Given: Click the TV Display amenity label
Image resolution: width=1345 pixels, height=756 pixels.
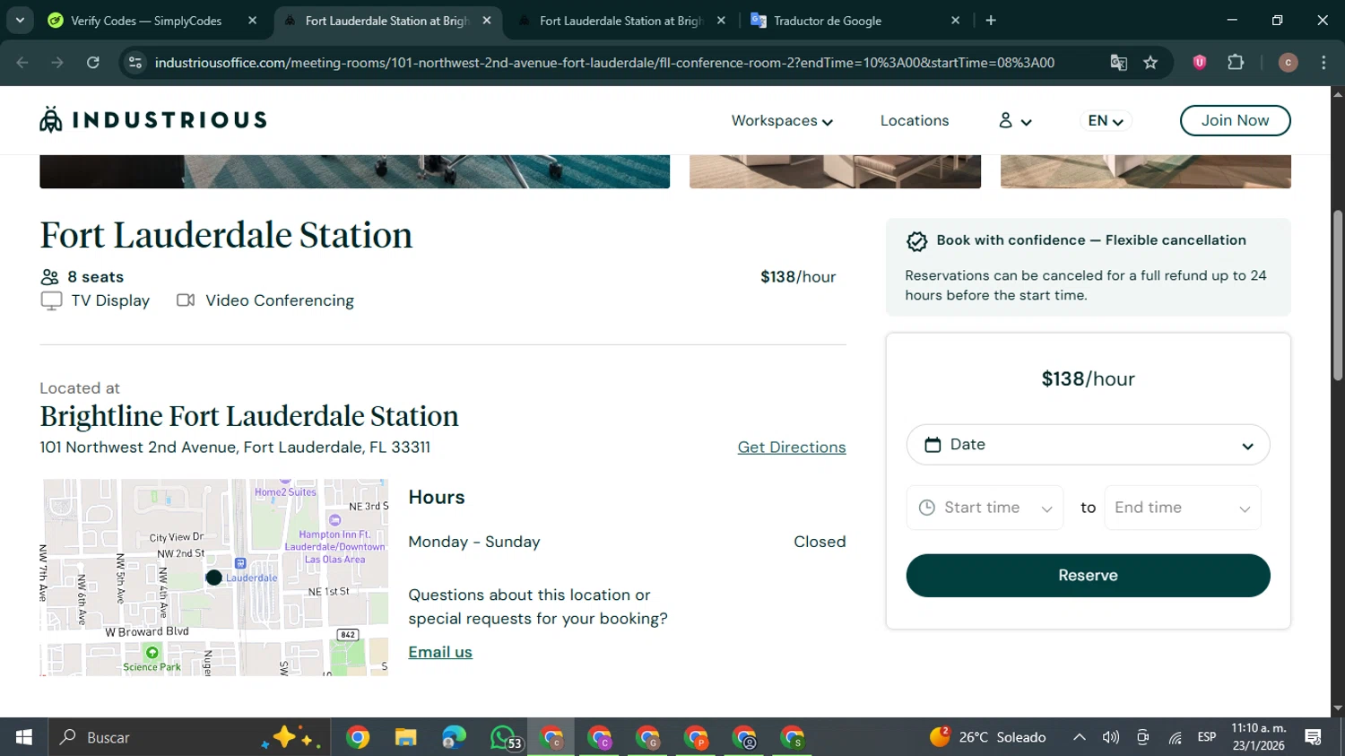Looking at the screenshot, I should 110,300.
